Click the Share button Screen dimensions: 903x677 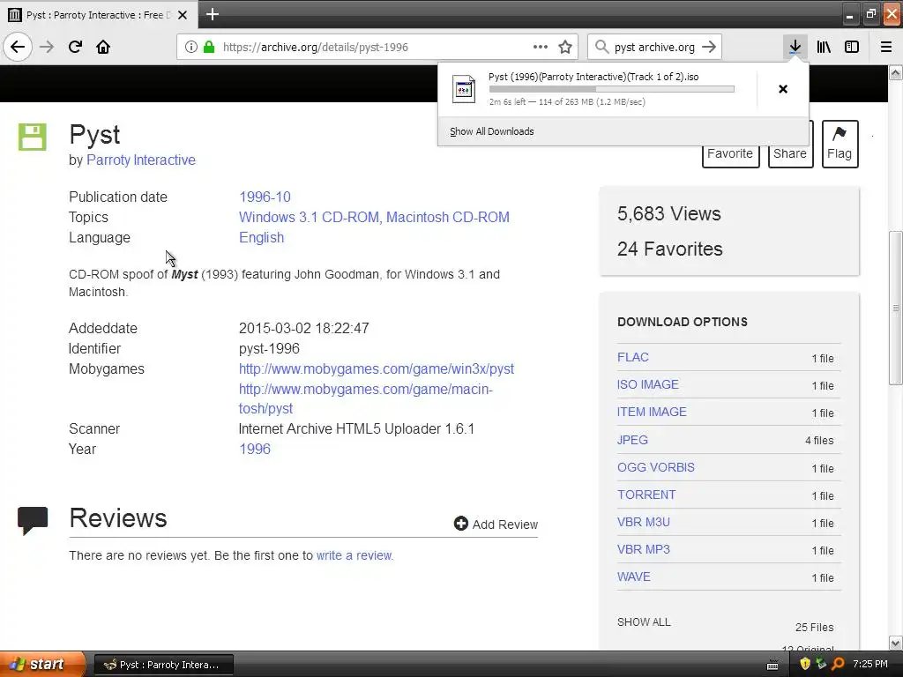point(790,153)
